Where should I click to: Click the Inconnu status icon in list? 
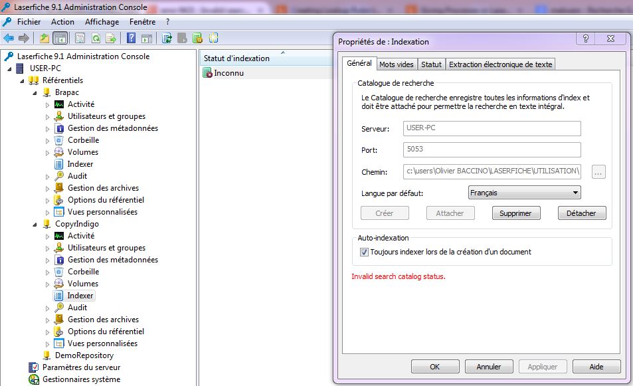[x=207, y=73]
